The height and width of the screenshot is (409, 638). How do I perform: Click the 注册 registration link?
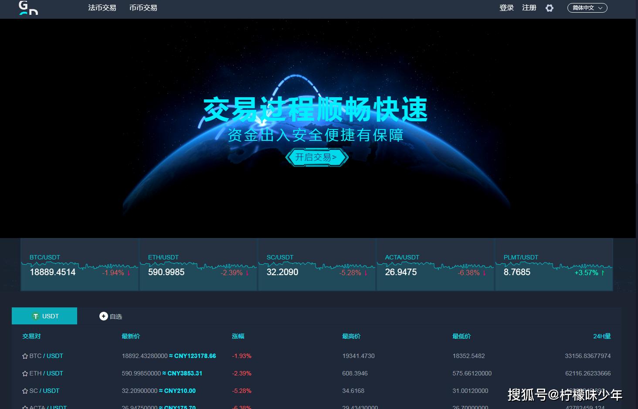[x=529, y=8]
